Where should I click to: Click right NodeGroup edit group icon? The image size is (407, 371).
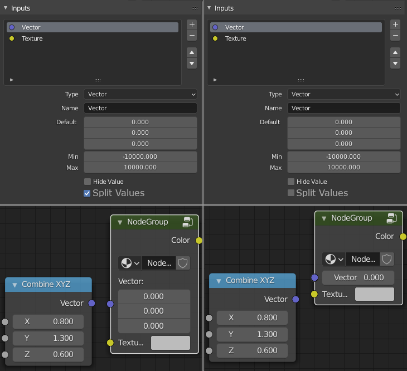click(x=392, y=218)
